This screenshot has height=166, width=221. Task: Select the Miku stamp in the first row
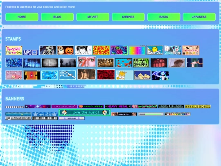point(173,50)
